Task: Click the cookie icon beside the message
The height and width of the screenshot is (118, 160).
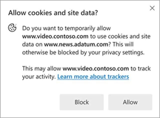Action: pyautogui.click(x=12, y=28)
